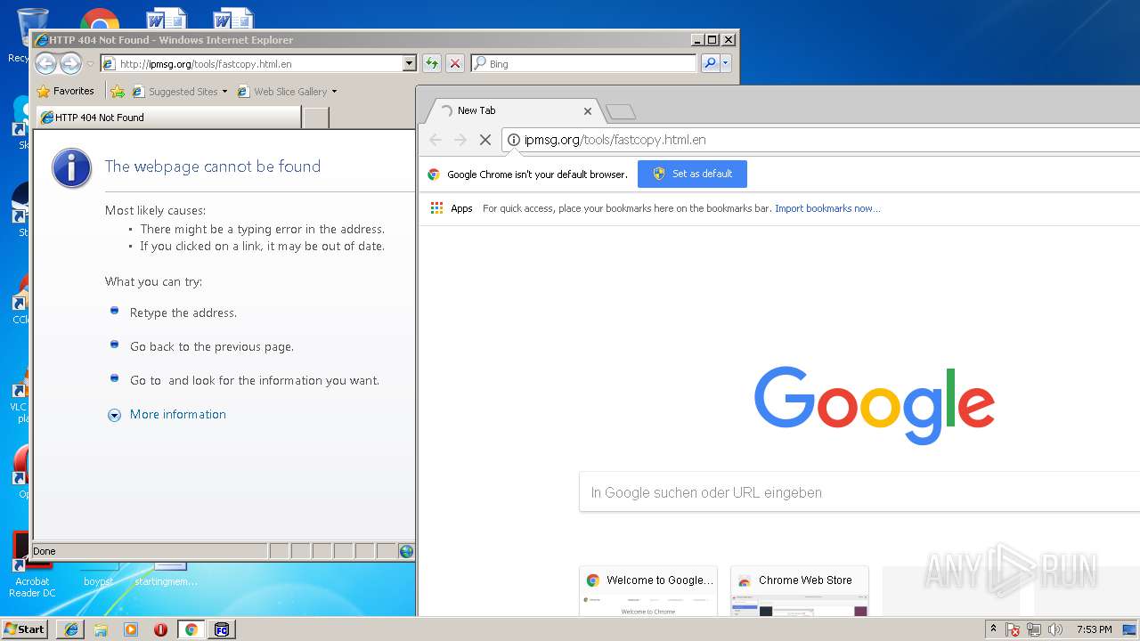Open Acrobat Reader DC desktop shortcut
This screenshot has width=1140, height=641.
32,566
